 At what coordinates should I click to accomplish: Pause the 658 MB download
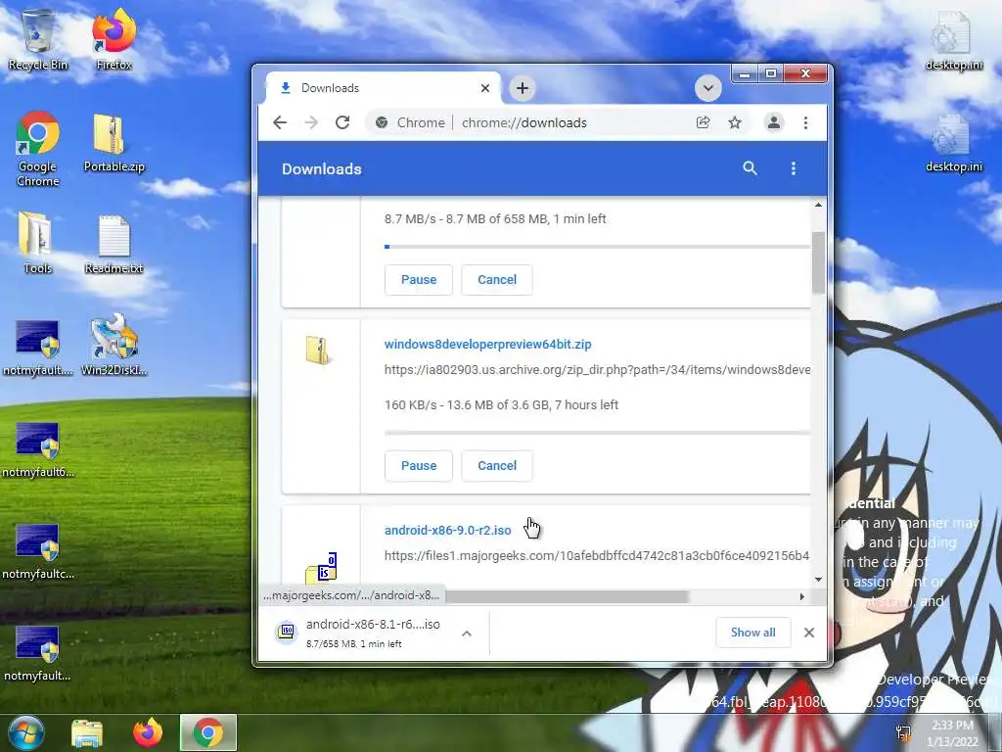(x=419, y=280)
